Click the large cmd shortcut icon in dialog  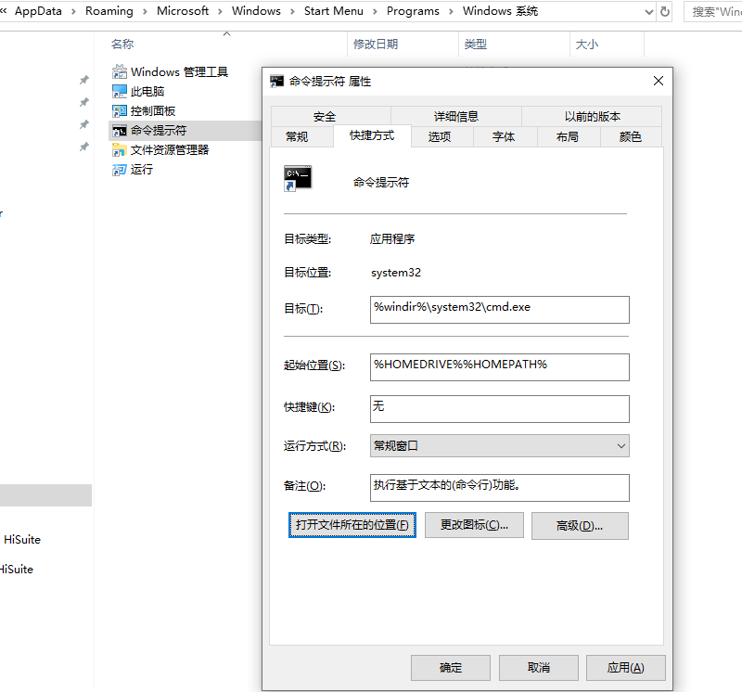pyautogui.click(x=297, y=178)
